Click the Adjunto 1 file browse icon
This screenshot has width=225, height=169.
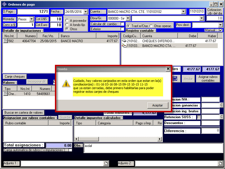point(106,163)
